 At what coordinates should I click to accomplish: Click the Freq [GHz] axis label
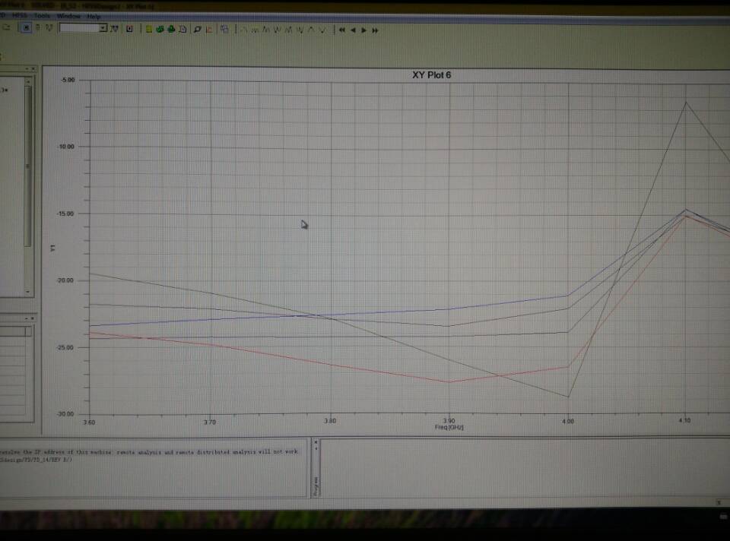tap(449, 427)
